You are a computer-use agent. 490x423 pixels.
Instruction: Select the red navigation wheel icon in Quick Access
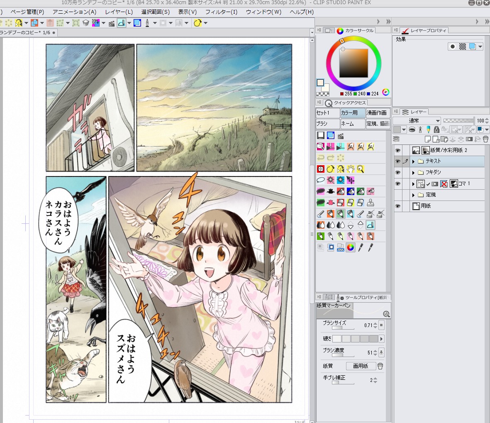click(321, 169)
